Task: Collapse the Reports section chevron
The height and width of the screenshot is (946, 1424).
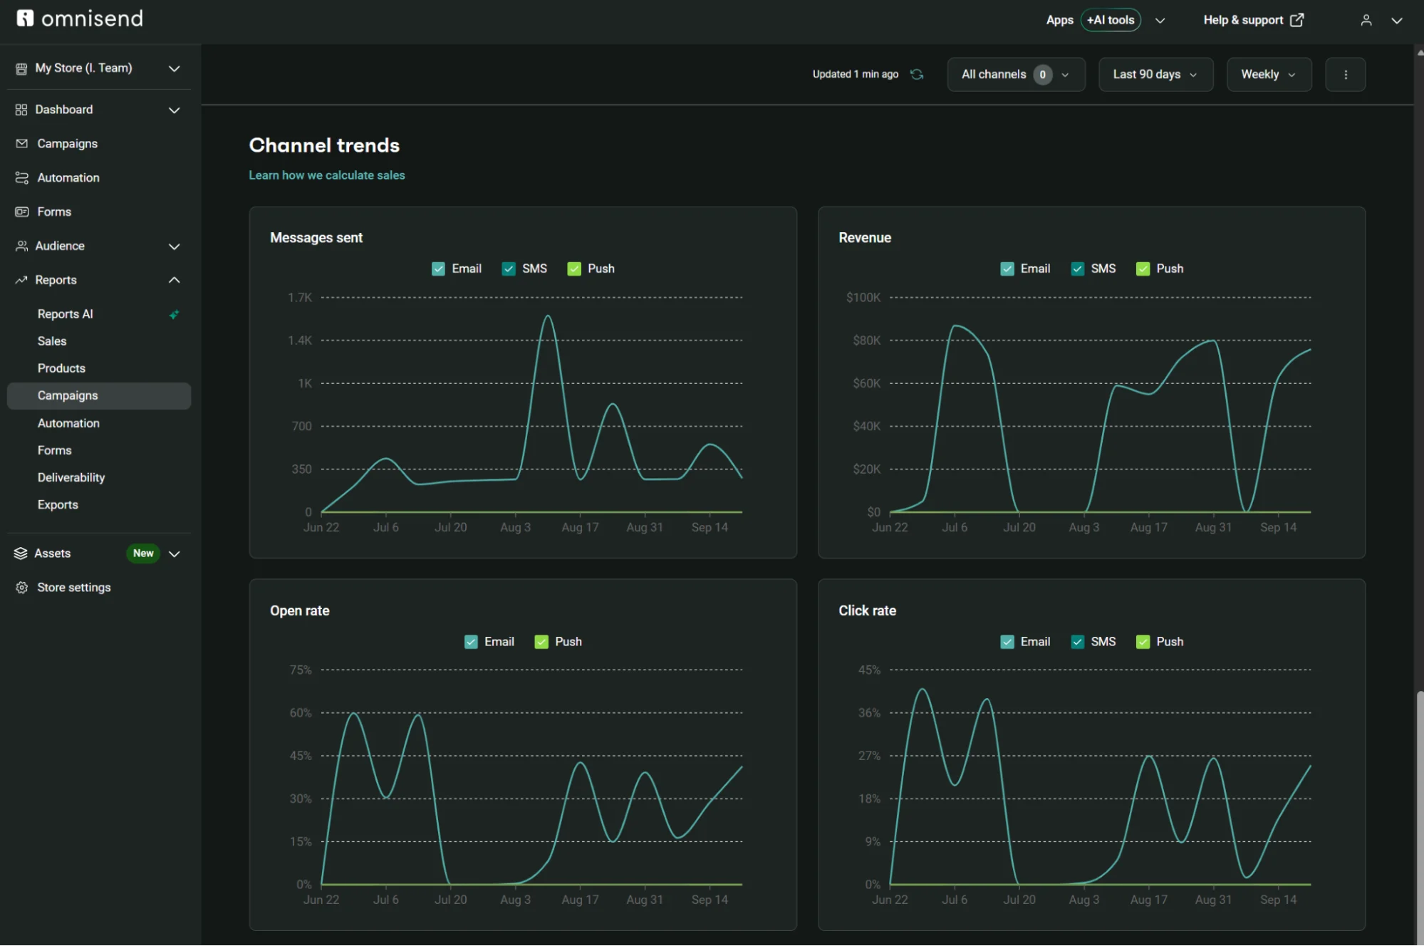Action: [x=174, y=280]
